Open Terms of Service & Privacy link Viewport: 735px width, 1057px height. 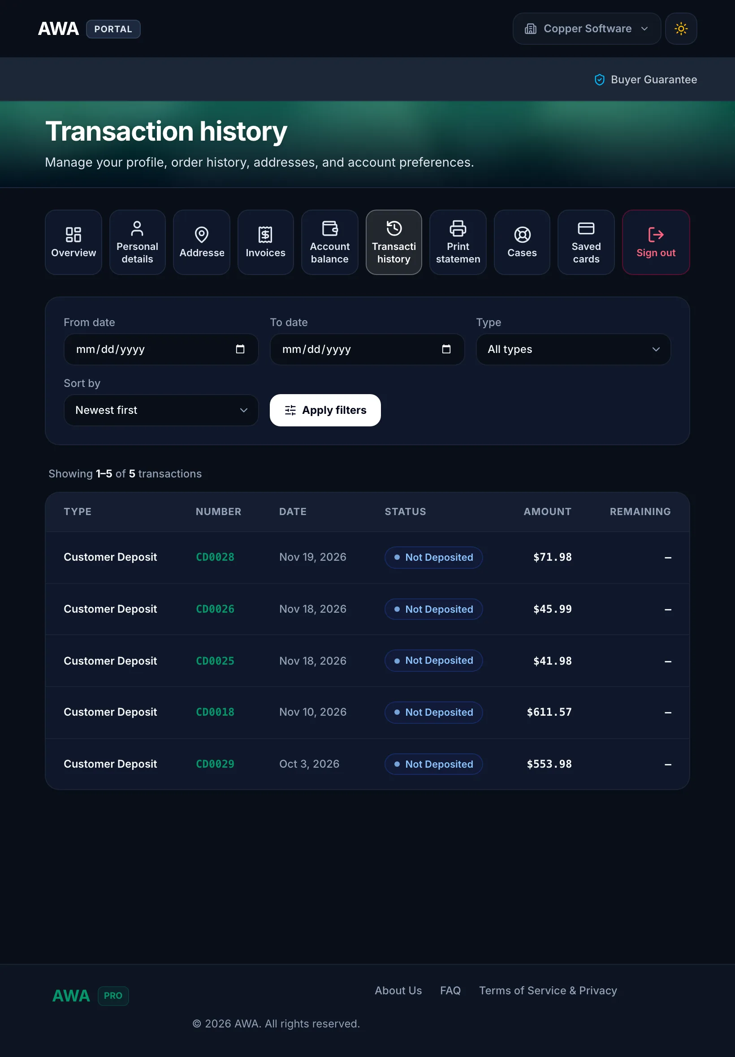(548, 990)
